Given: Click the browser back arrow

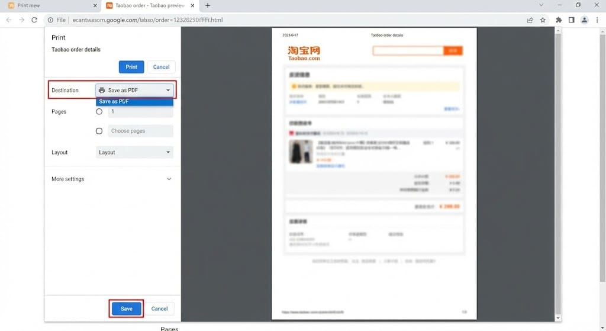Looking at the screenshot, I should coord(8,20).
